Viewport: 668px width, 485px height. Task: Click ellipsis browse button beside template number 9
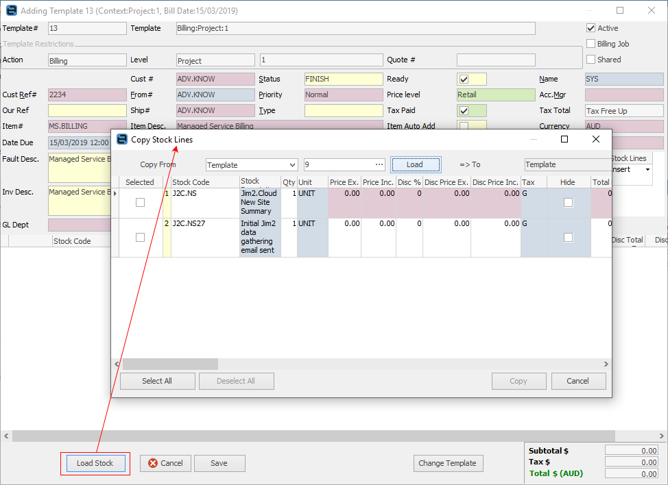379,164
